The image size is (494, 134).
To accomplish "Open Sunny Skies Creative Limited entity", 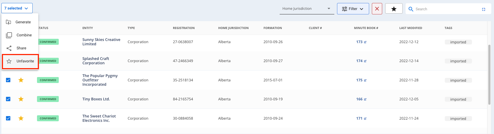I will coord(101,42).
